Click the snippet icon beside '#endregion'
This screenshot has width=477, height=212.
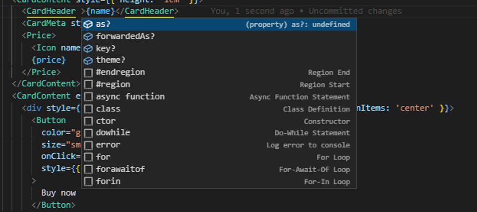click(88, 72)
